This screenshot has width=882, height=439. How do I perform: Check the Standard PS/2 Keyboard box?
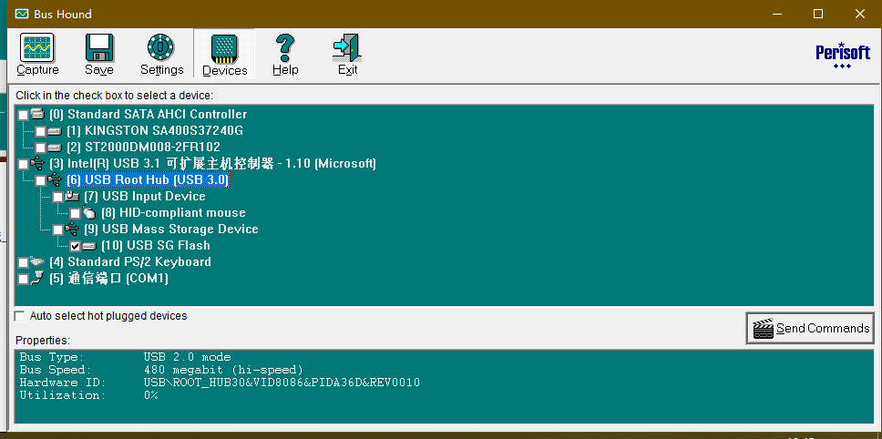point(23,262)
